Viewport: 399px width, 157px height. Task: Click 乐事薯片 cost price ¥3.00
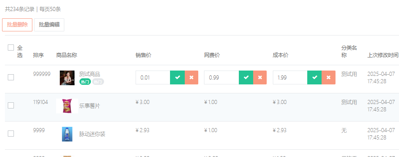(280, 102)
